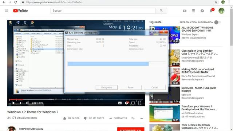The height and width of the screenshot is (131, 233).
Task: Play the video
Action: pos(13,103)
